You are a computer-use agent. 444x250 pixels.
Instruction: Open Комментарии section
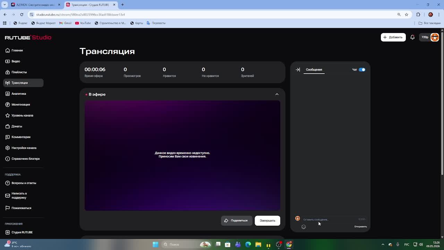point(18,137)
